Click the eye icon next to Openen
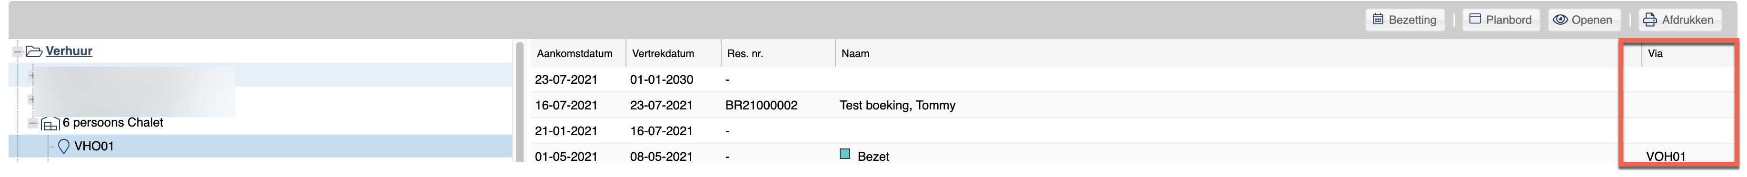The width and height of the screenshot is (1747, 177). tap(1560, 20)
